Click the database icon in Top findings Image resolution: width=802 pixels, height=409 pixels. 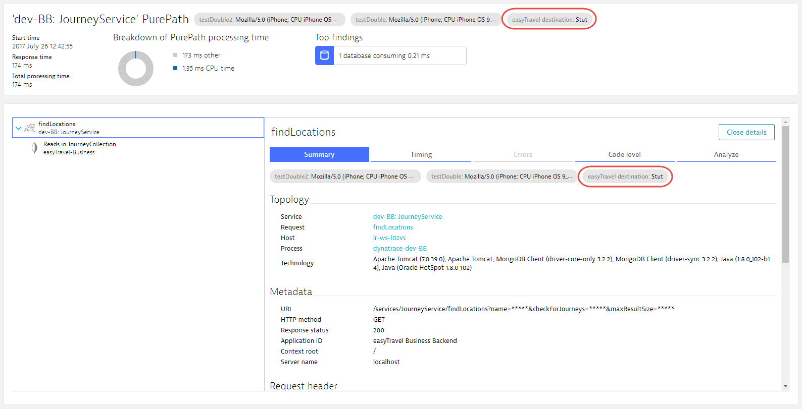click(x=325, y=55)
